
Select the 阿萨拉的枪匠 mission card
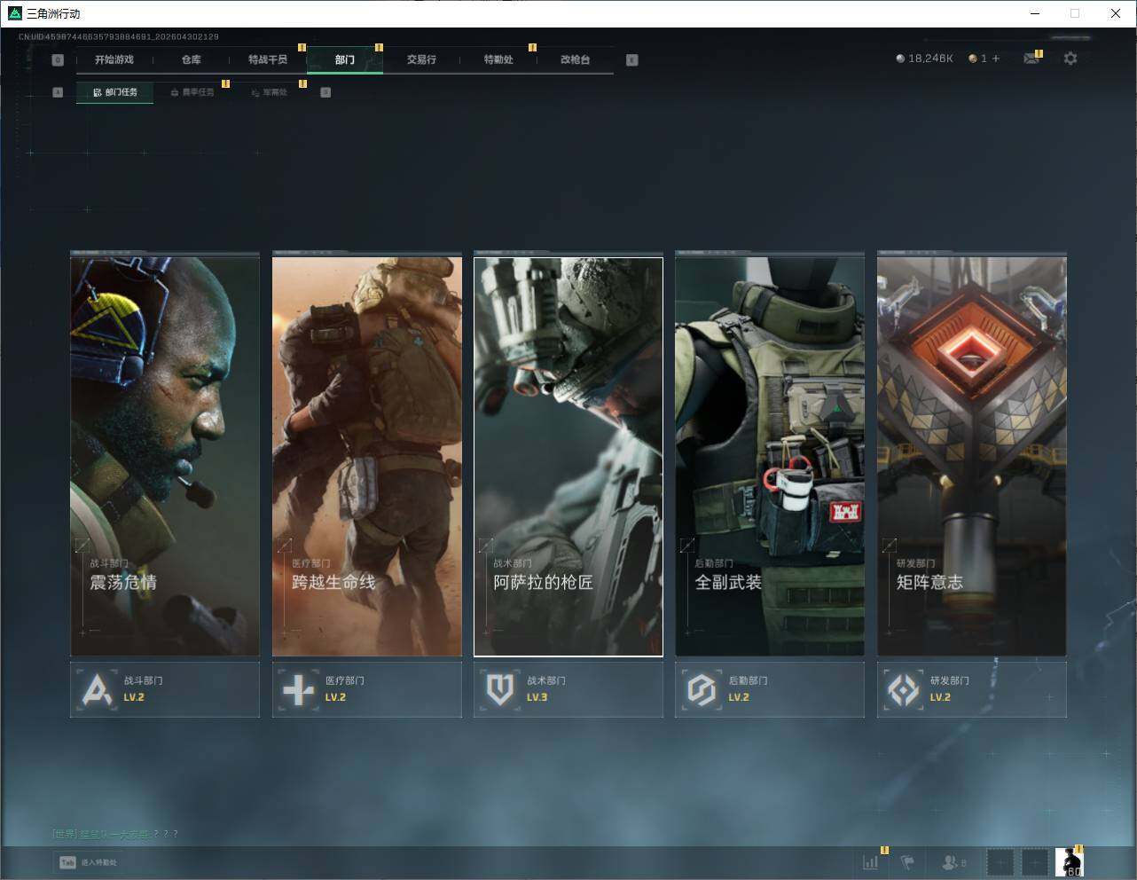coord(568,456)
